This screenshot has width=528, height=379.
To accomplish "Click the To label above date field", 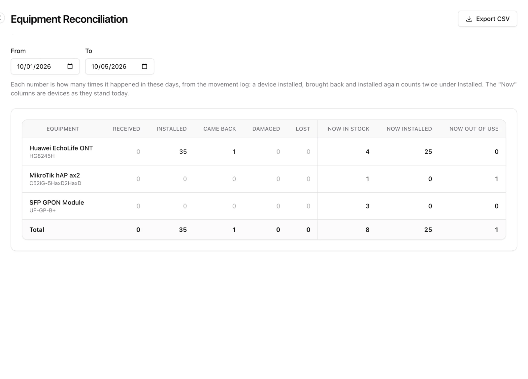I will tap(89, 51).
